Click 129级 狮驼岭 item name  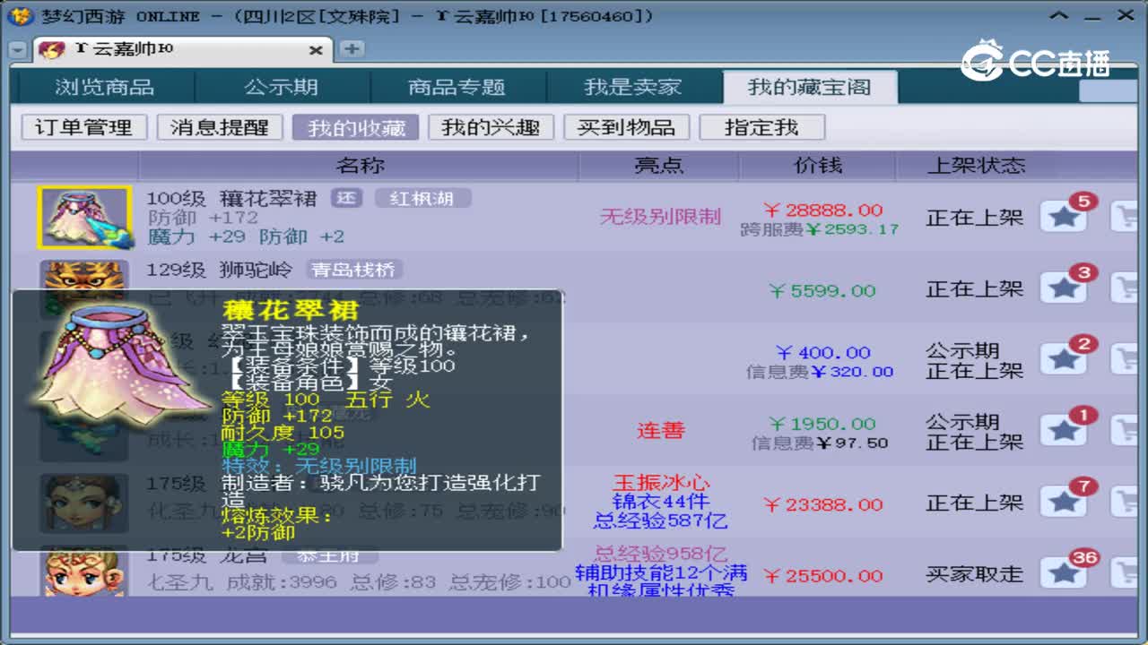(219, 270)
